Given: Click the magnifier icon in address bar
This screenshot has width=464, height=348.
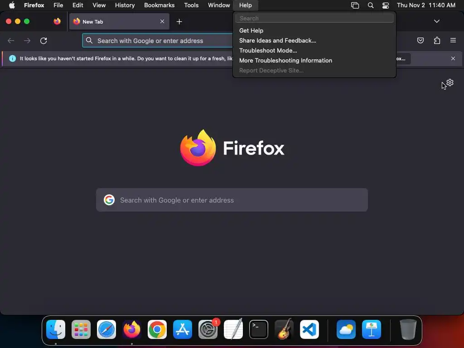Looking at the screenshot, I should point(89,40).
